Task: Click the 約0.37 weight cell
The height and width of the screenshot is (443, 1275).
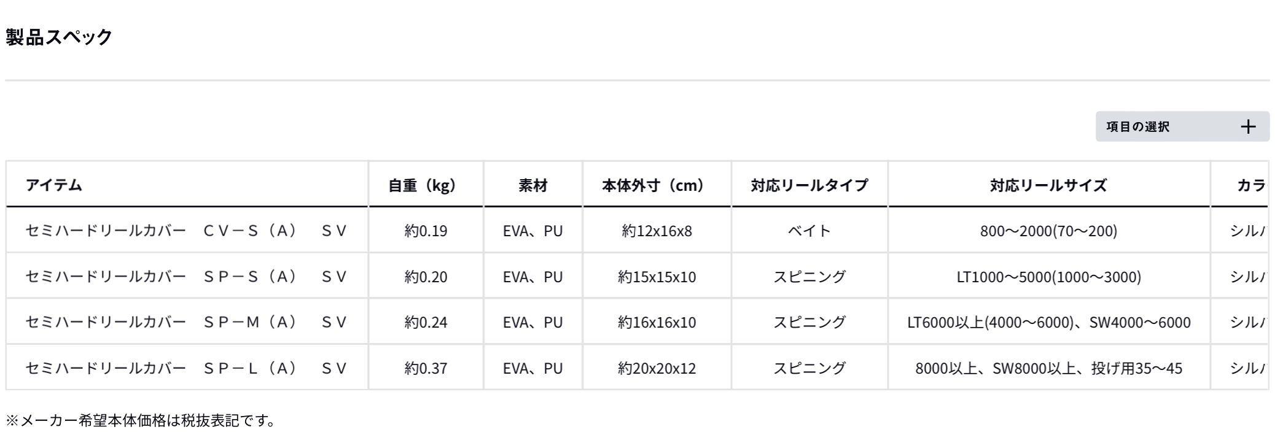Action: [x=426, y=368]
